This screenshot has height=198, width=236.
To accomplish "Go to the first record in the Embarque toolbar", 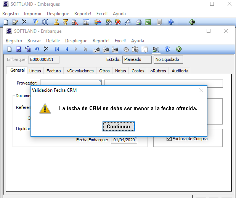I will (x=57, y=49).
